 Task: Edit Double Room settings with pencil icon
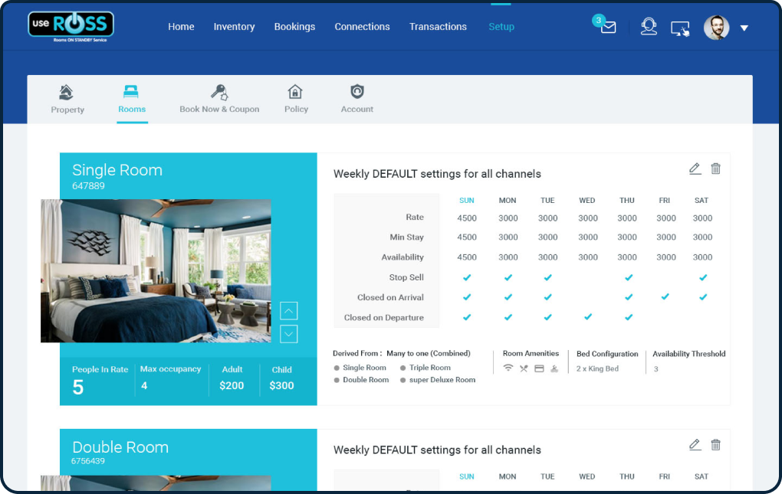click(695, 445)
